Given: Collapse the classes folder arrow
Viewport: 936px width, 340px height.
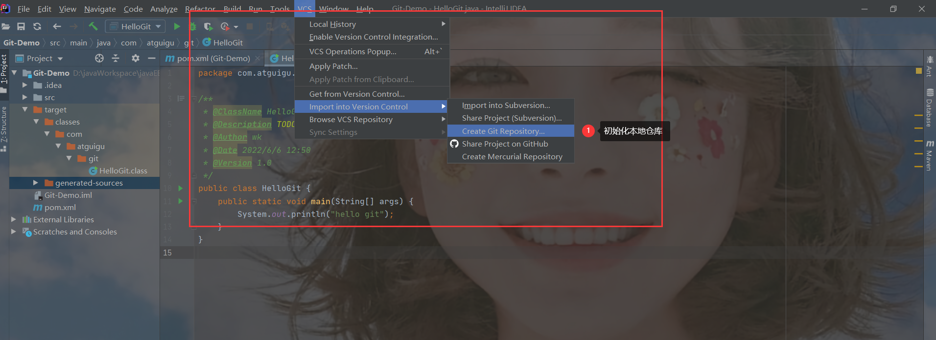Looking at the screenshot, I should (x=36, y=122).
